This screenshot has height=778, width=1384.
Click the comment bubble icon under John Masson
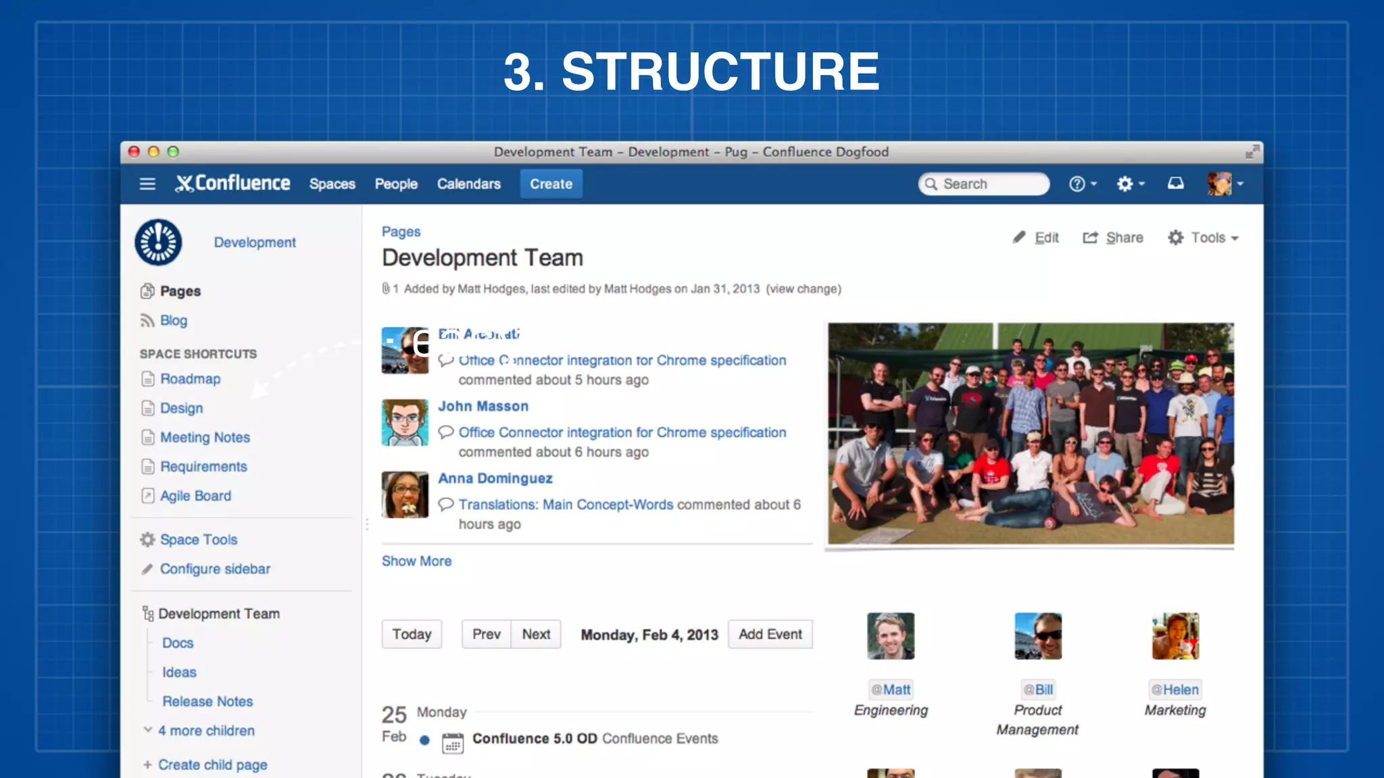click(x=445, y=432)
